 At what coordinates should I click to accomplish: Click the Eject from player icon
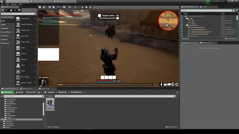coord(90,7)
